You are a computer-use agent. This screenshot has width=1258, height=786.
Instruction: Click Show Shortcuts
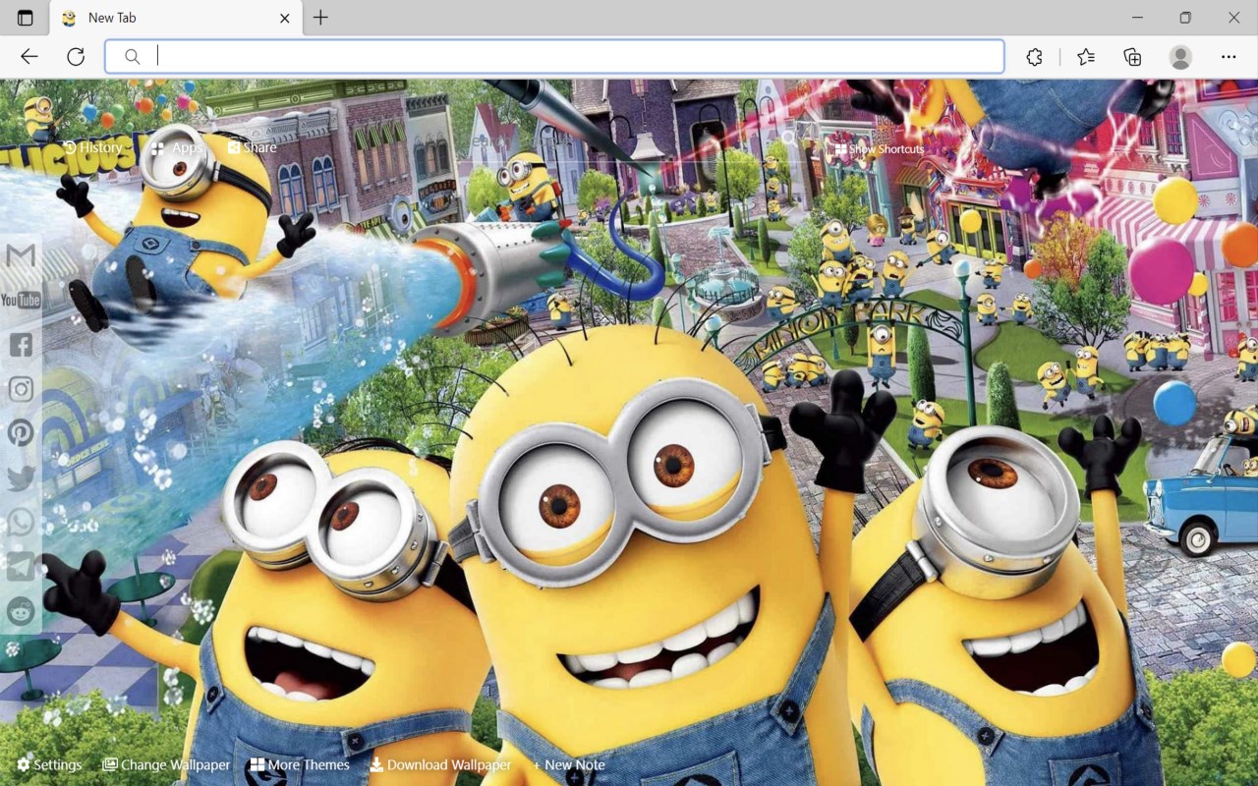[880, 149]
